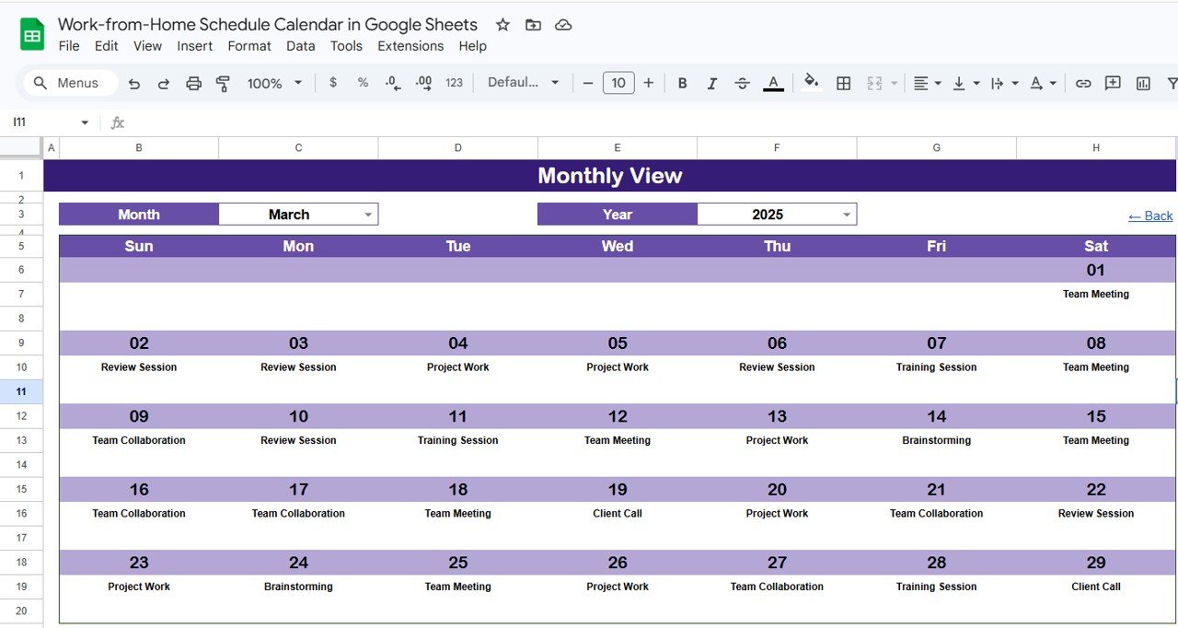Open the Extensions menu
The height and width of the screenshot is (628, 1178).
pyautogui.click(x=410, y=46)
